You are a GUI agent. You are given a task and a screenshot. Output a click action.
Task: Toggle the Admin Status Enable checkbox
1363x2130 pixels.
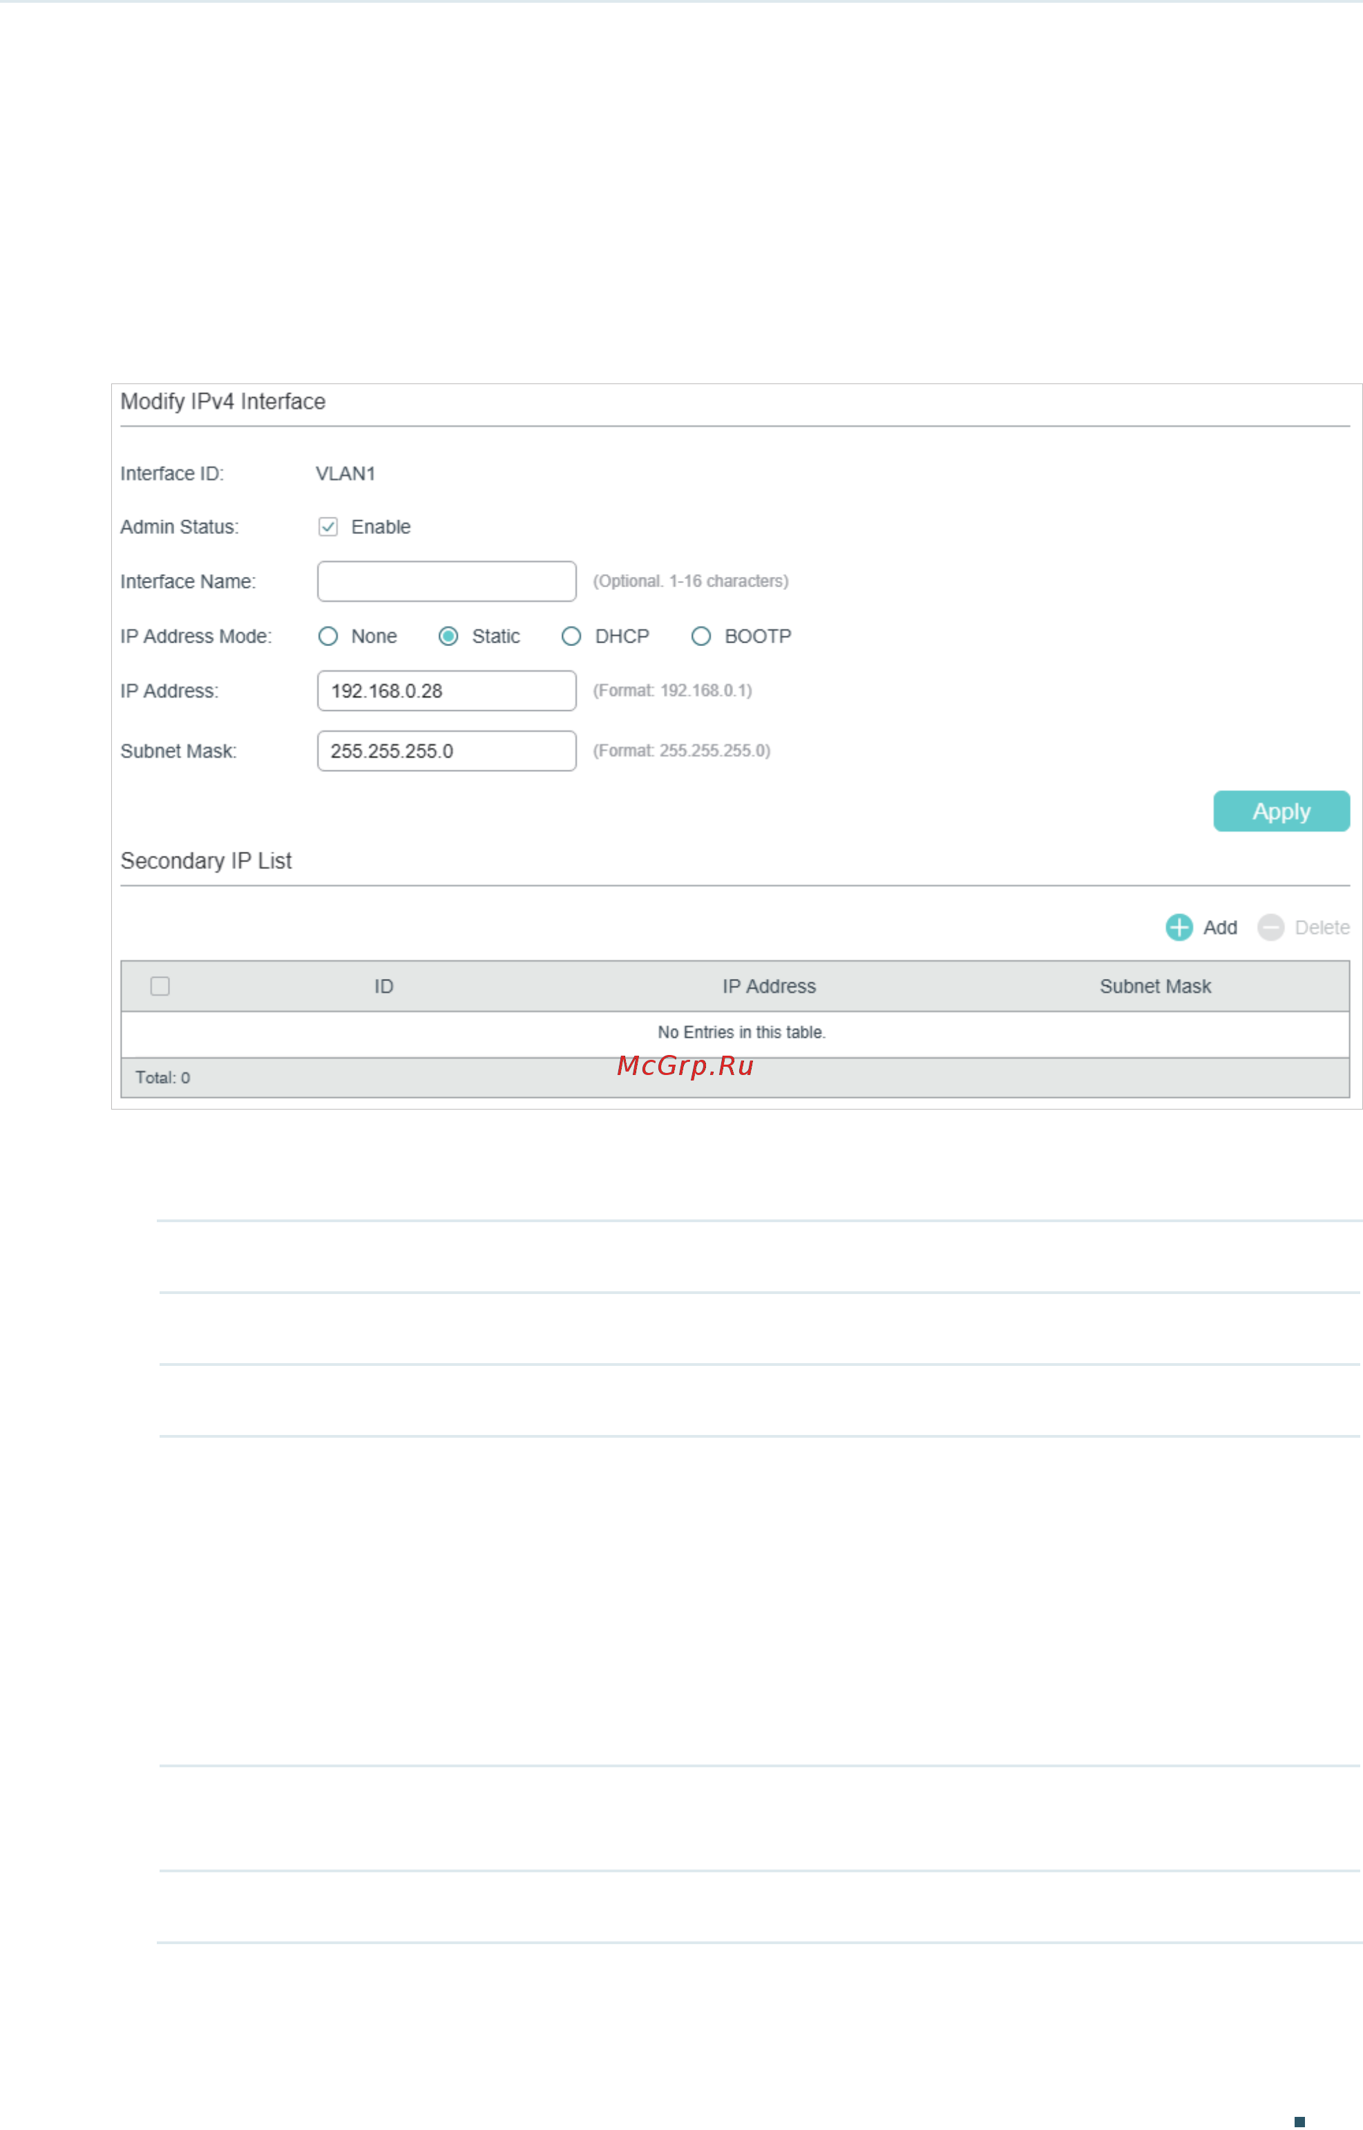tap(328, 526)
